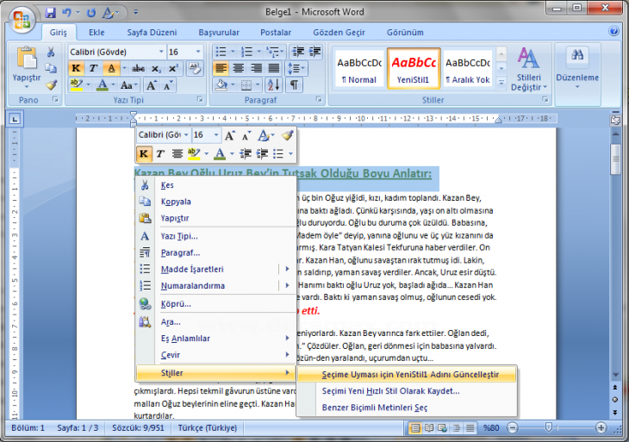Center text using mini toolbar icon
The width and height of the screenshot is (629, 442).
coord(177,153)
